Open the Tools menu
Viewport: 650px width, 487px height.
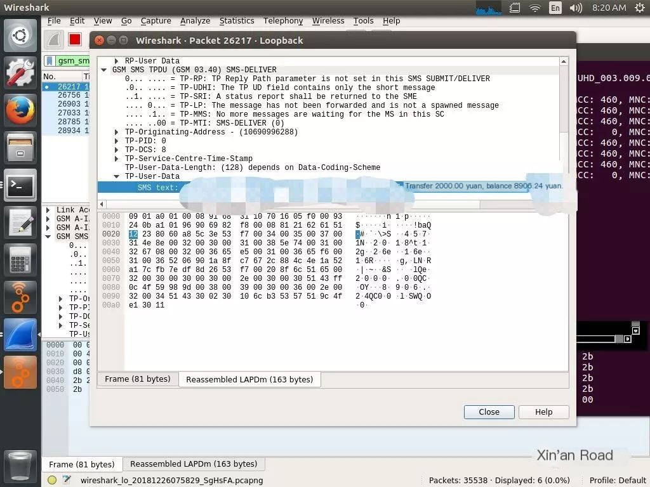point(363,21)
